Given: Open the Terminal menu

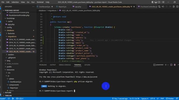Looking at the screenshot, I should pyautogui.click(x=40, y=2).
